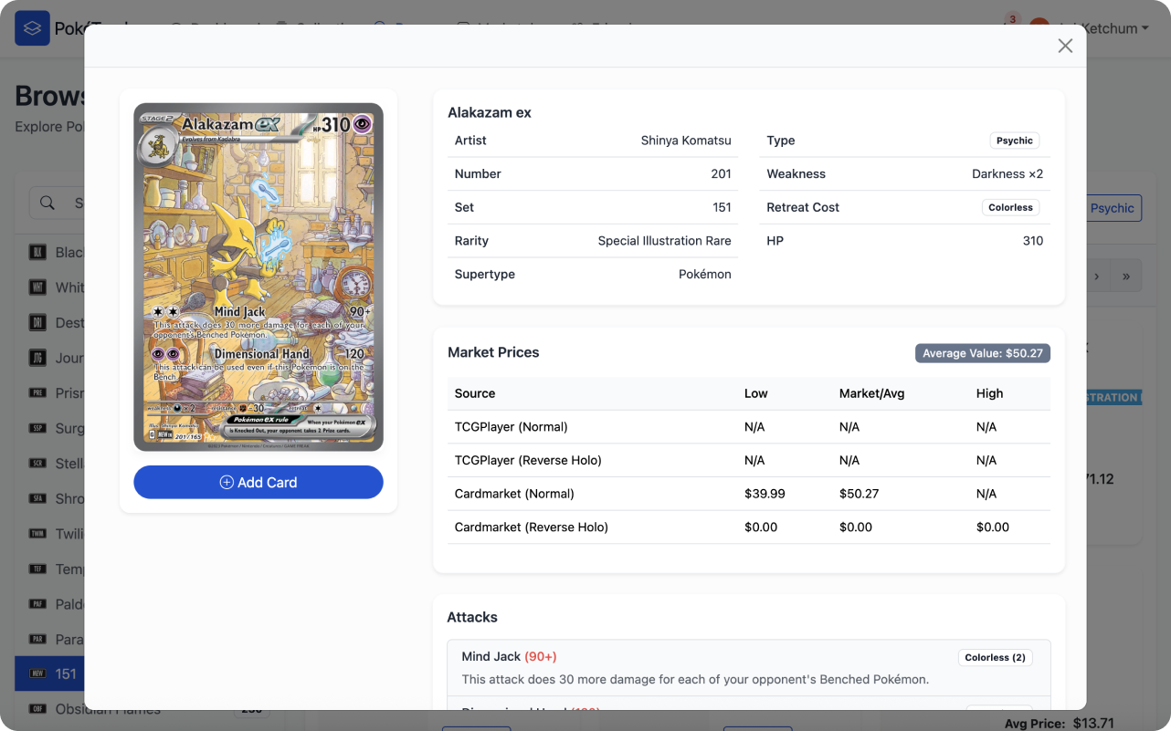1171x731 pixels.
Task: Click the Psychic type badge
Action: click(x=1015, y=141)
